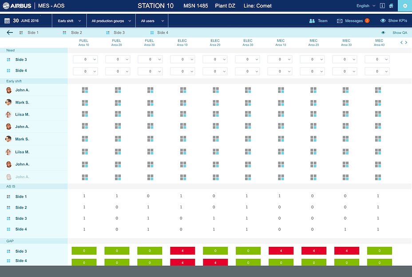Open the settings gear in top bar
This screenshot has width=412, height=277.
(404, 6)
